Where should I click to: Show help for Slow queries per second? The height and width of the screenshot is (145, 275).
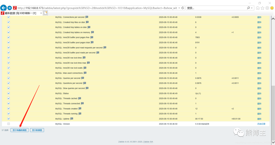point(87,88)
